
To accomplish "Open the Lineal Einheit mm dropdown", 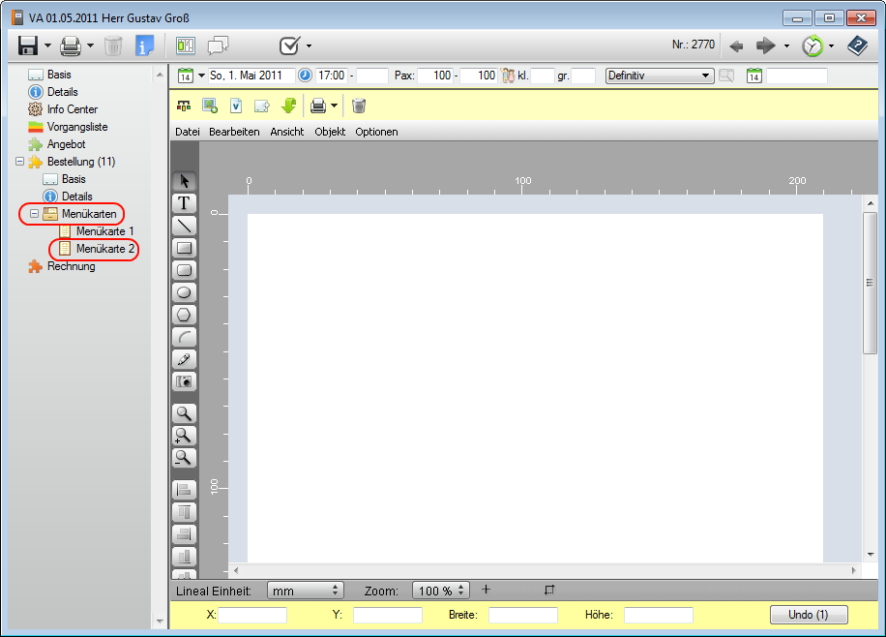I will pyautogui.click(x=336, y=591).
